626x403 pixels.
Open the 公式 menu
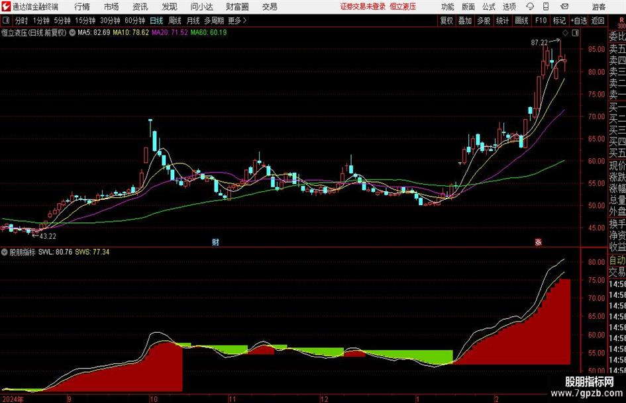pos(488,7)
